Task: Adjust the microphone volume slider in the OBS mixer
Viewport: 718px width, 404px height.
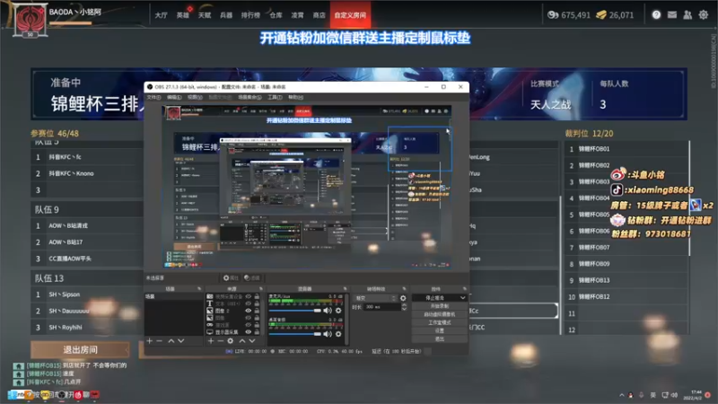Action: pos(295,311)
